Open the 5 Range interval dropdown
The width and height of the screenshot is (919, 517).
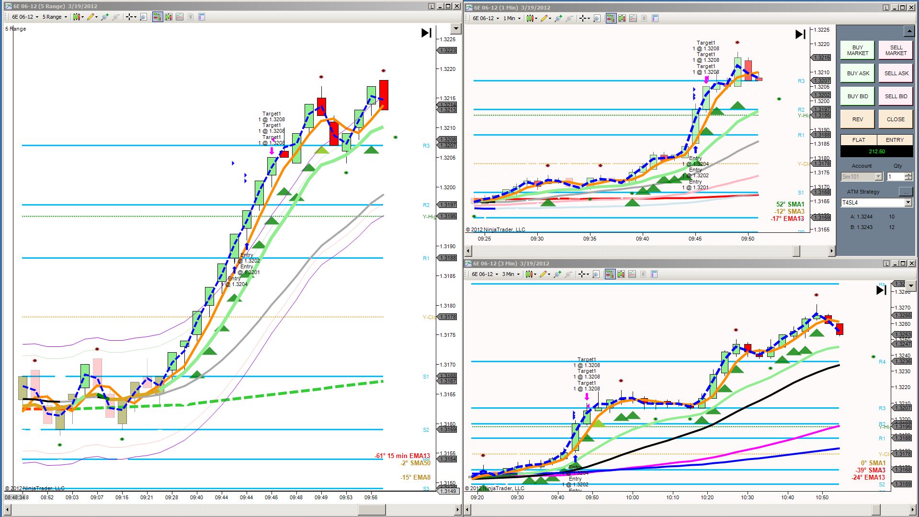point(54,17)
